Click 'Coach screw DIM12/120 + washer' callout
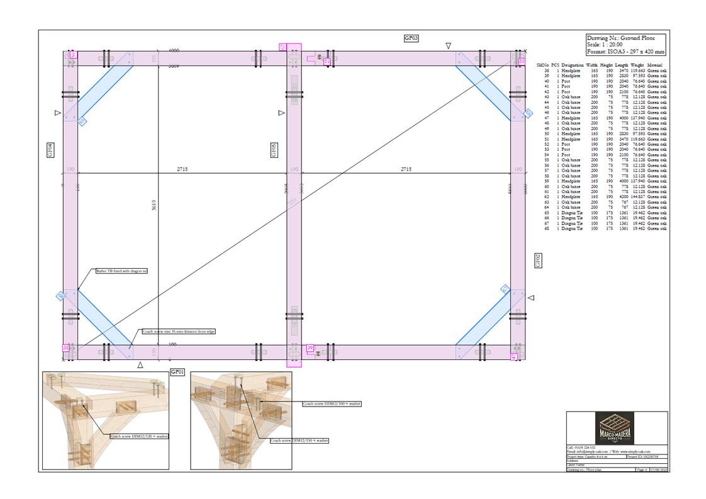Screen dimensions: 706x499 (x=139, y=437)
